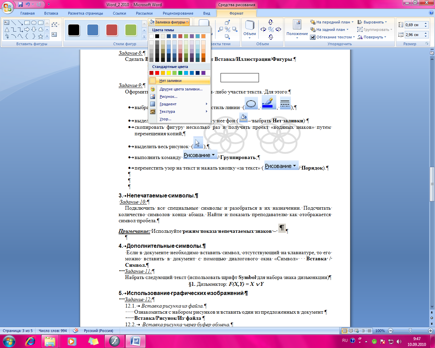The height and width of the screenshot is (348, 435).
Task: Click the tilt down 3-D icon
Action: pos(271,37)
